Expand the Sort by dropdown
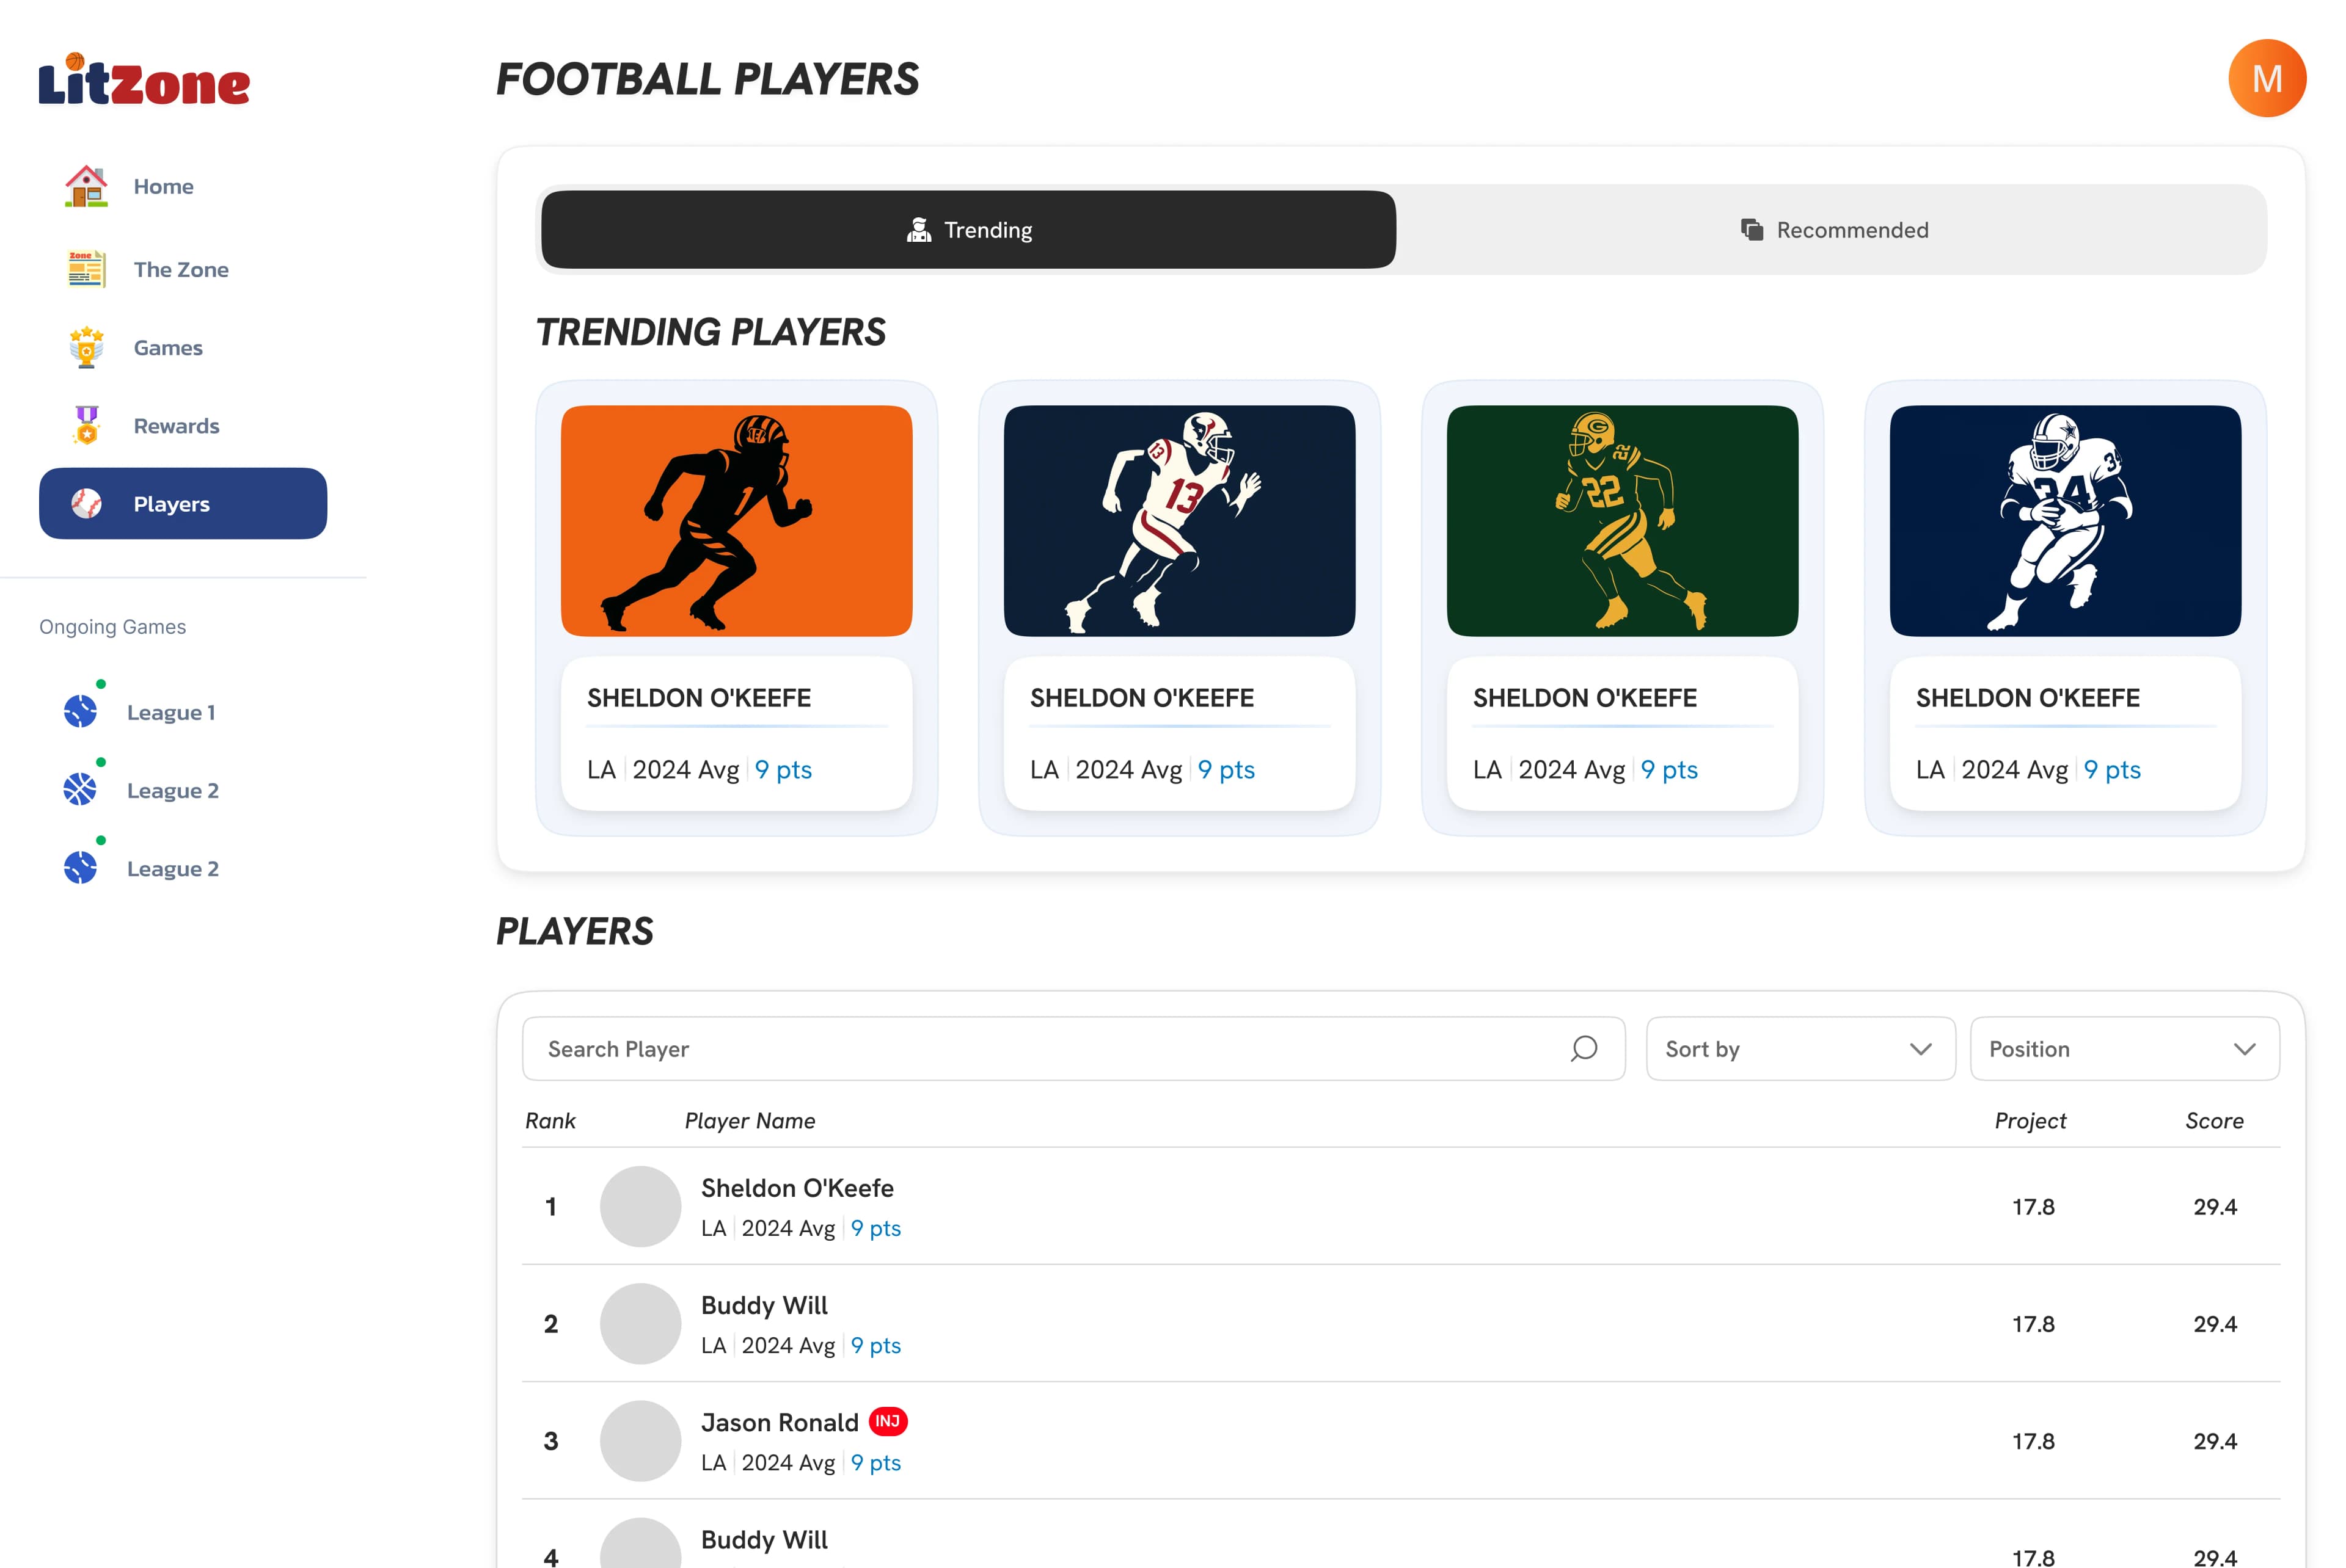This screenshot has height=1568, width=2346. [1800, 1048]
